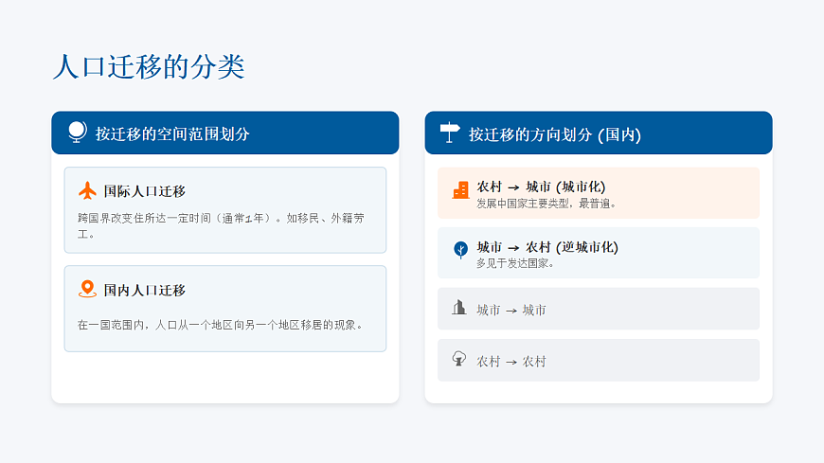Click the text 农村 → 城市 (城市化)
This screenshot has width=824, height=463.
tap(541, 187)
